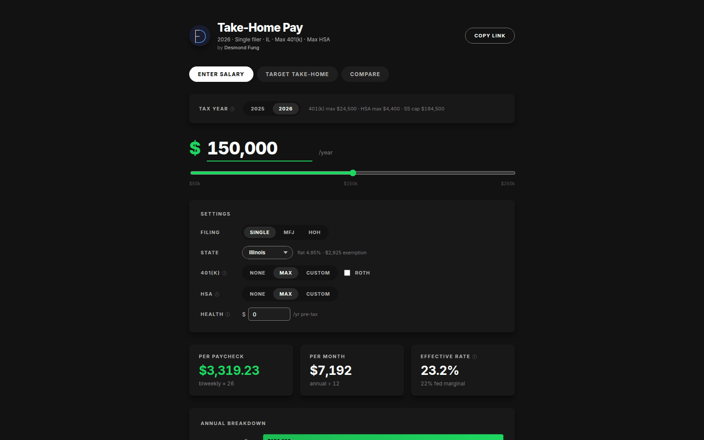
Task: Click the Copy Link button
Action: click(489, 36)
